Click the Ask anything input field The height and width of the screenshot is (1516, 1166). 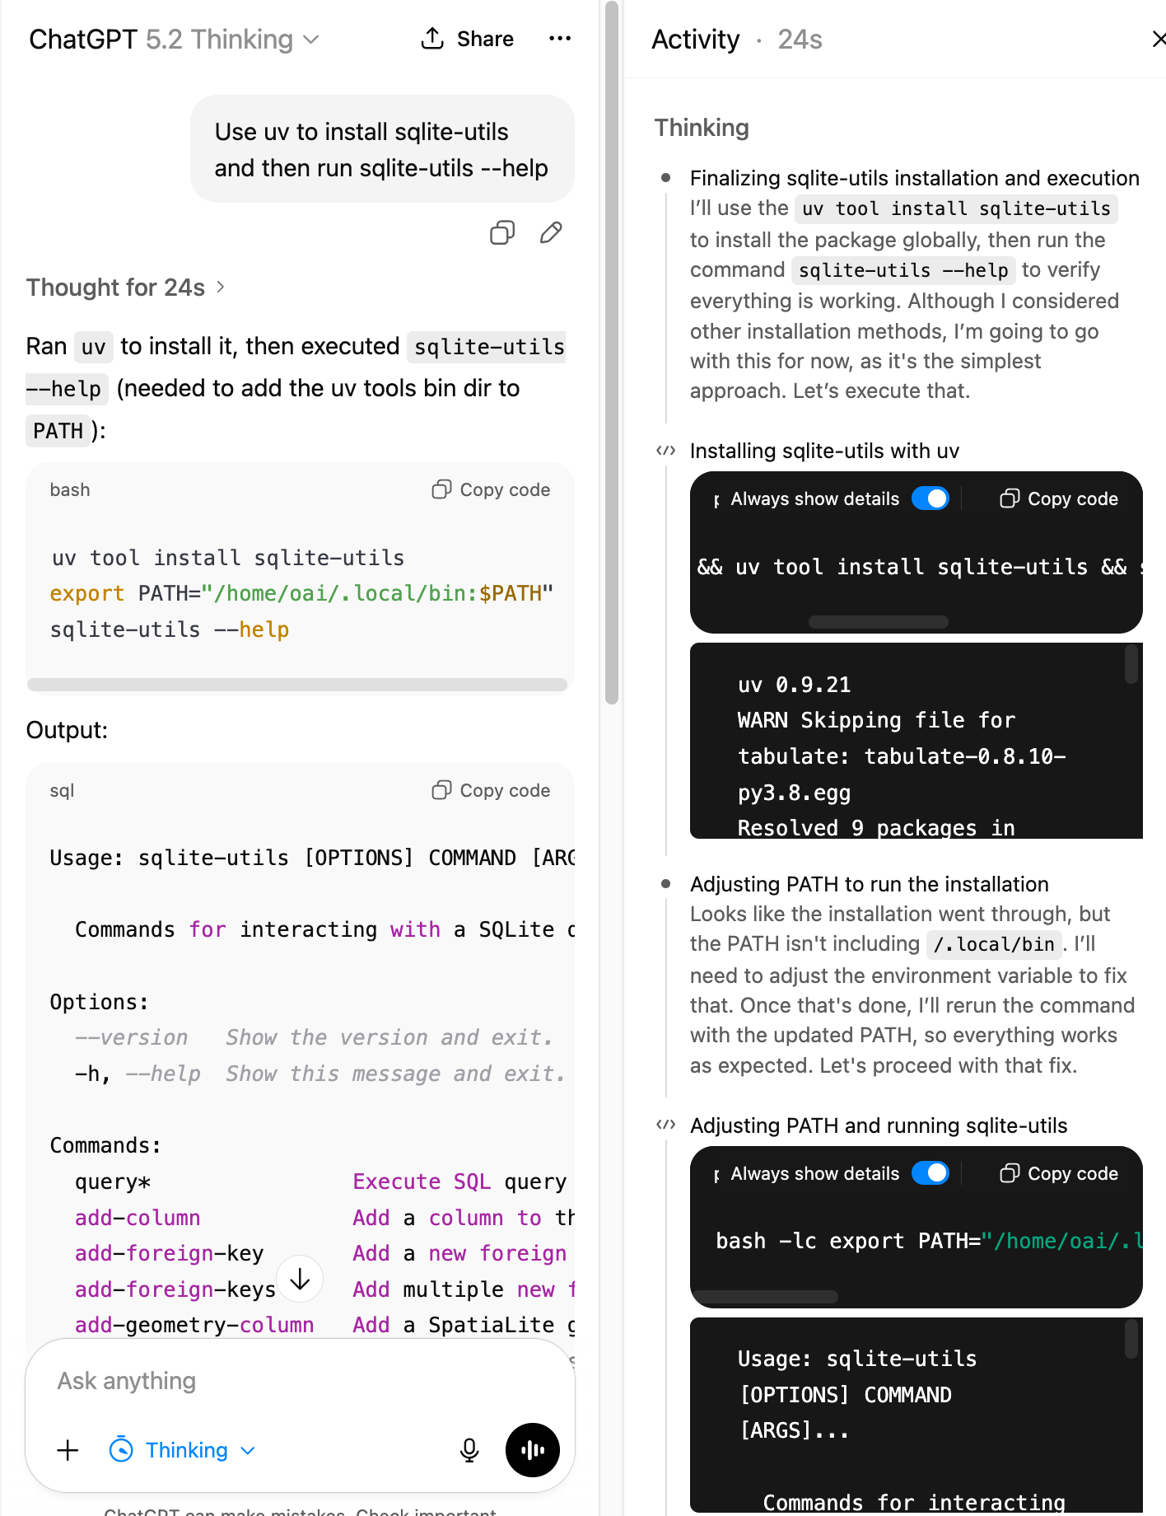click(x=296, y=1381)
